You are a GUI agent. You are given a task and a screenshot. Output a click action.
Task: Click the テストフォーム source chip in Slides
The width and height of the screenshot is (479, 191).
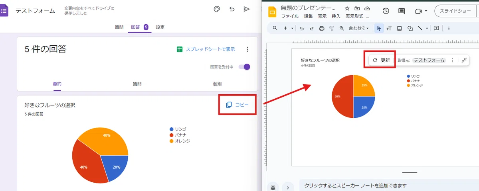pos(429,60)
